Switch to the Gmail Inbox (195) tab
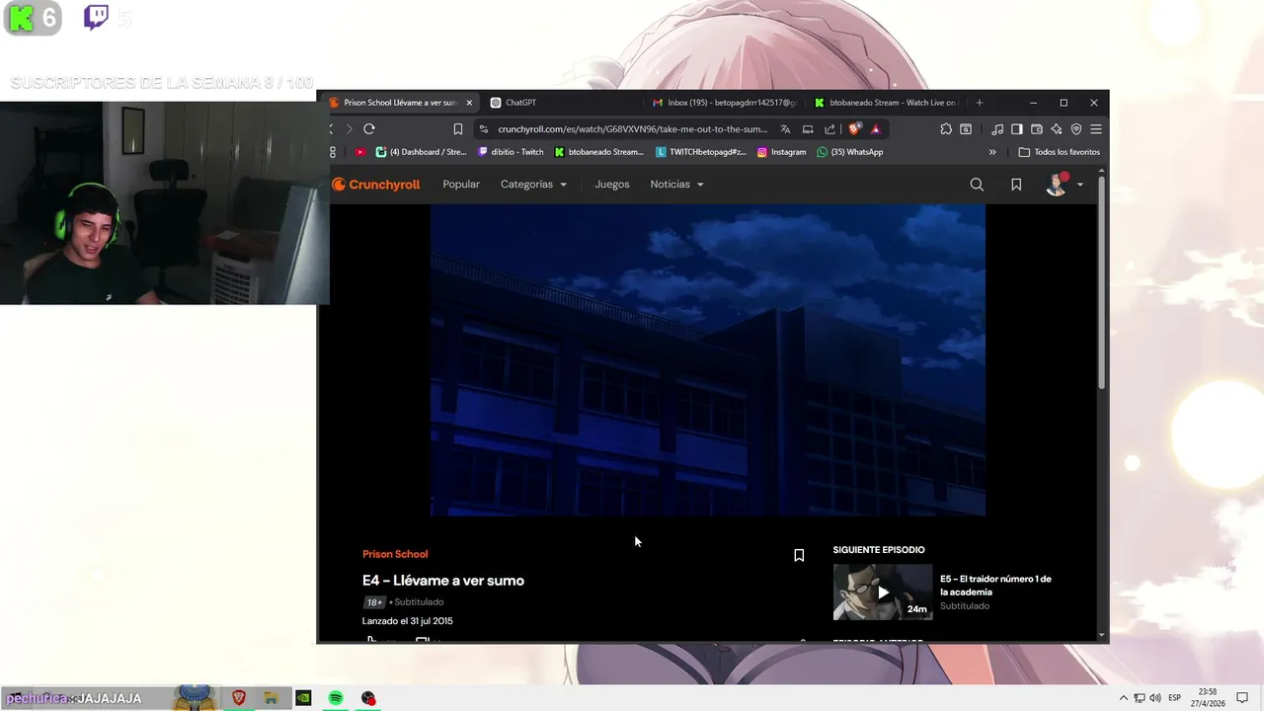The image size is (1264, 711). (x=724, y=103)
